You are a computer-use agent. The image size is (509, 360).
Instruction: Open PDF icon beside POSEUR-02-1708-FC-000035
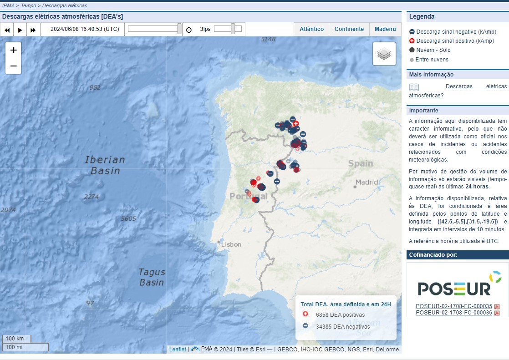click(497, 307)
